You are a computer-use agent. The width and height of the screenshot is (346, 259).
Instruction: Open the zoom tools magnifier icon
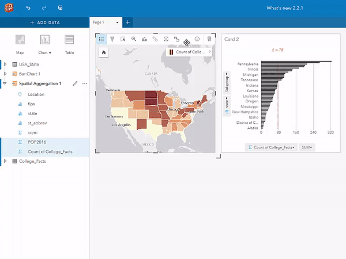click(134, 39)
